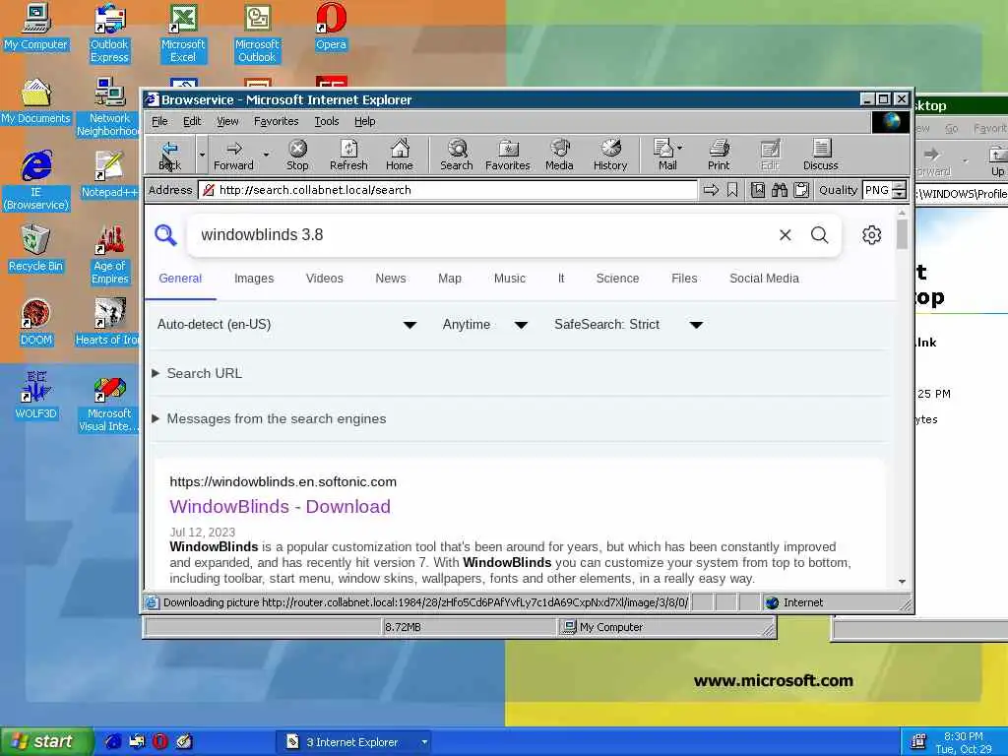This screenshot has width=1008, height=756.
Task: Click the search query input field
Action: 482,234
